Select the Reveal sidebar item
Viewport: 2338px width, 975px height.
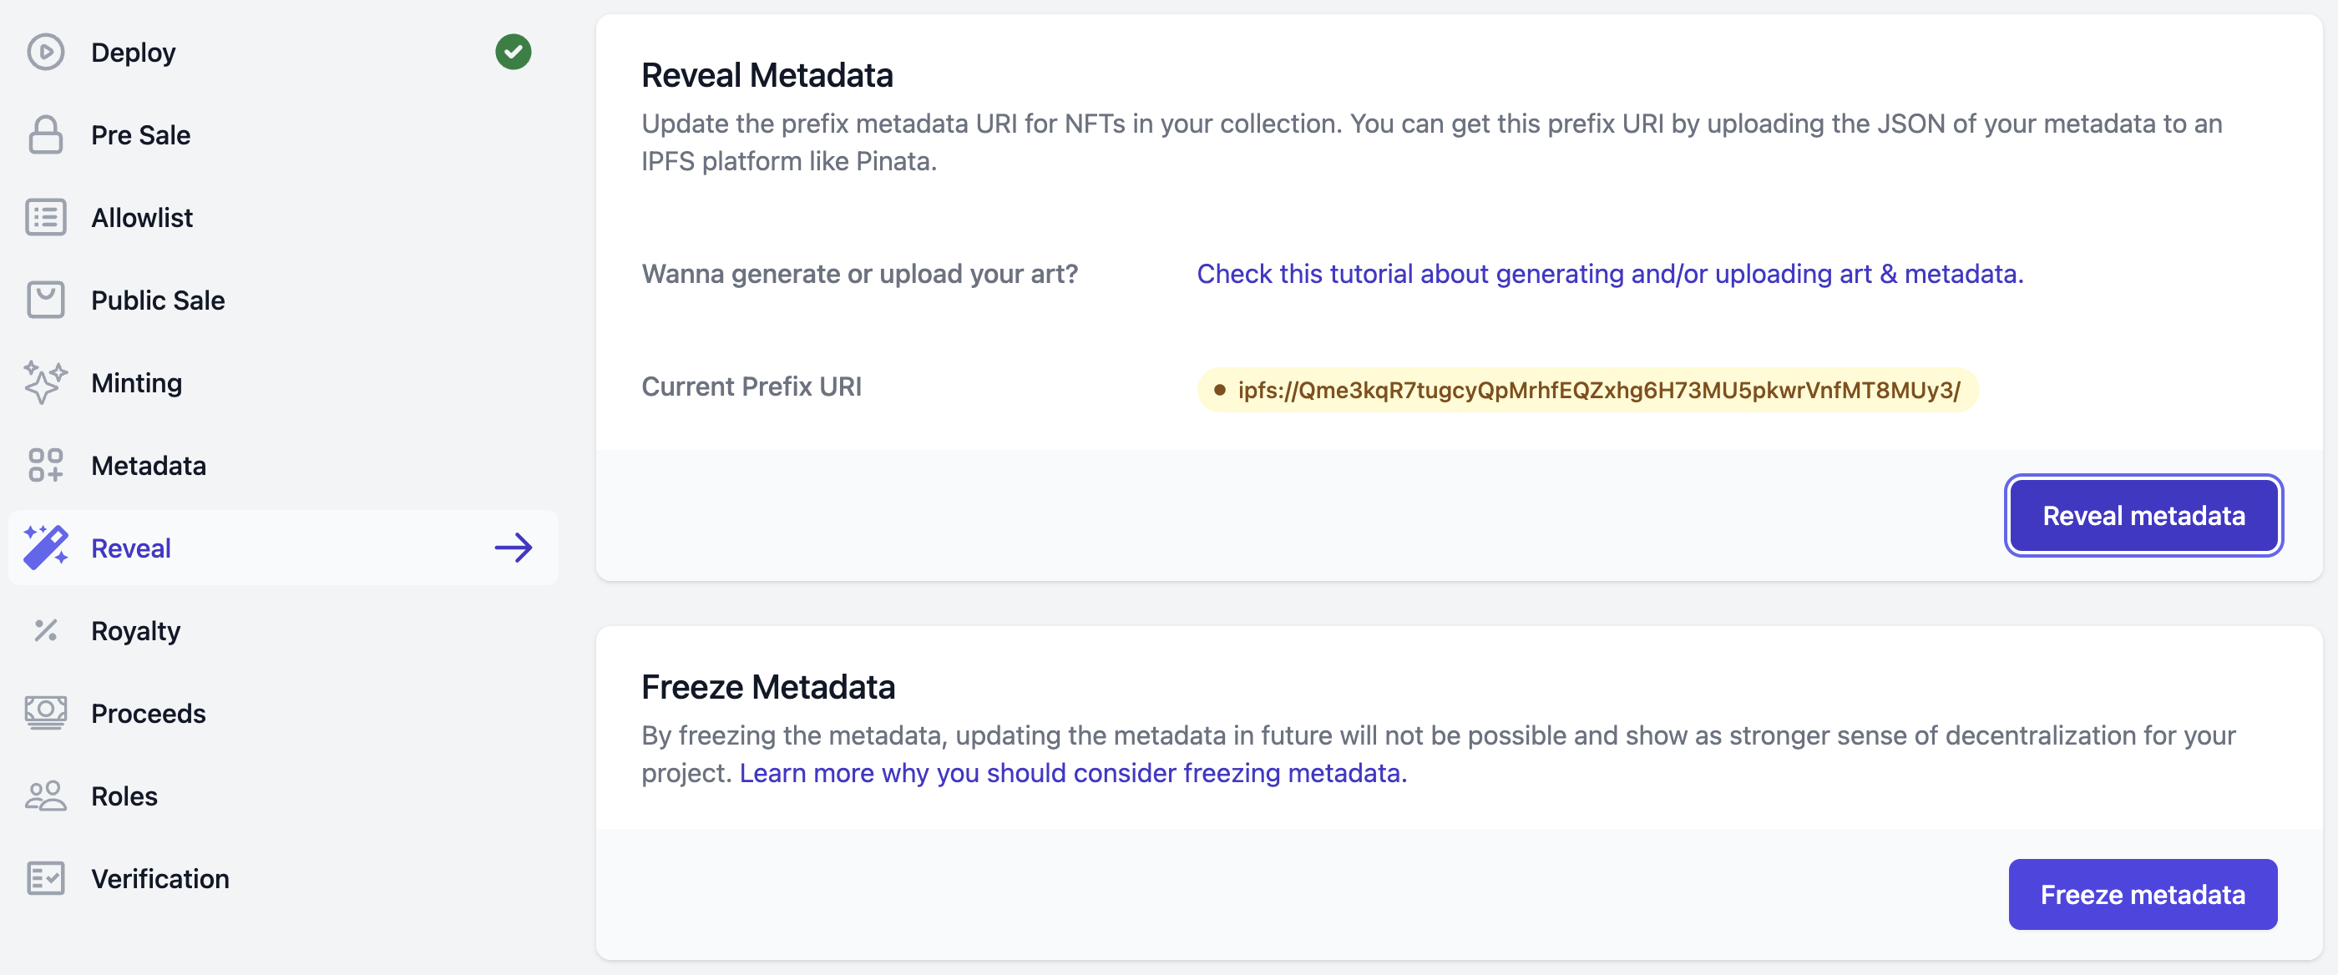click(283, 548)
